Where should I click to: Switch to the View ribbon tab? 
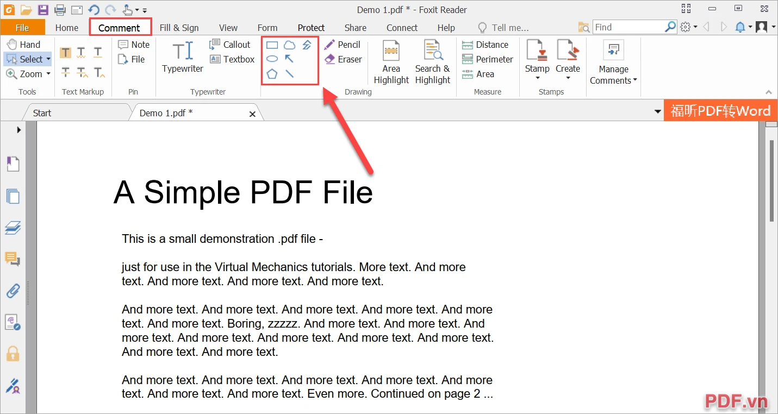pos(228,27)
